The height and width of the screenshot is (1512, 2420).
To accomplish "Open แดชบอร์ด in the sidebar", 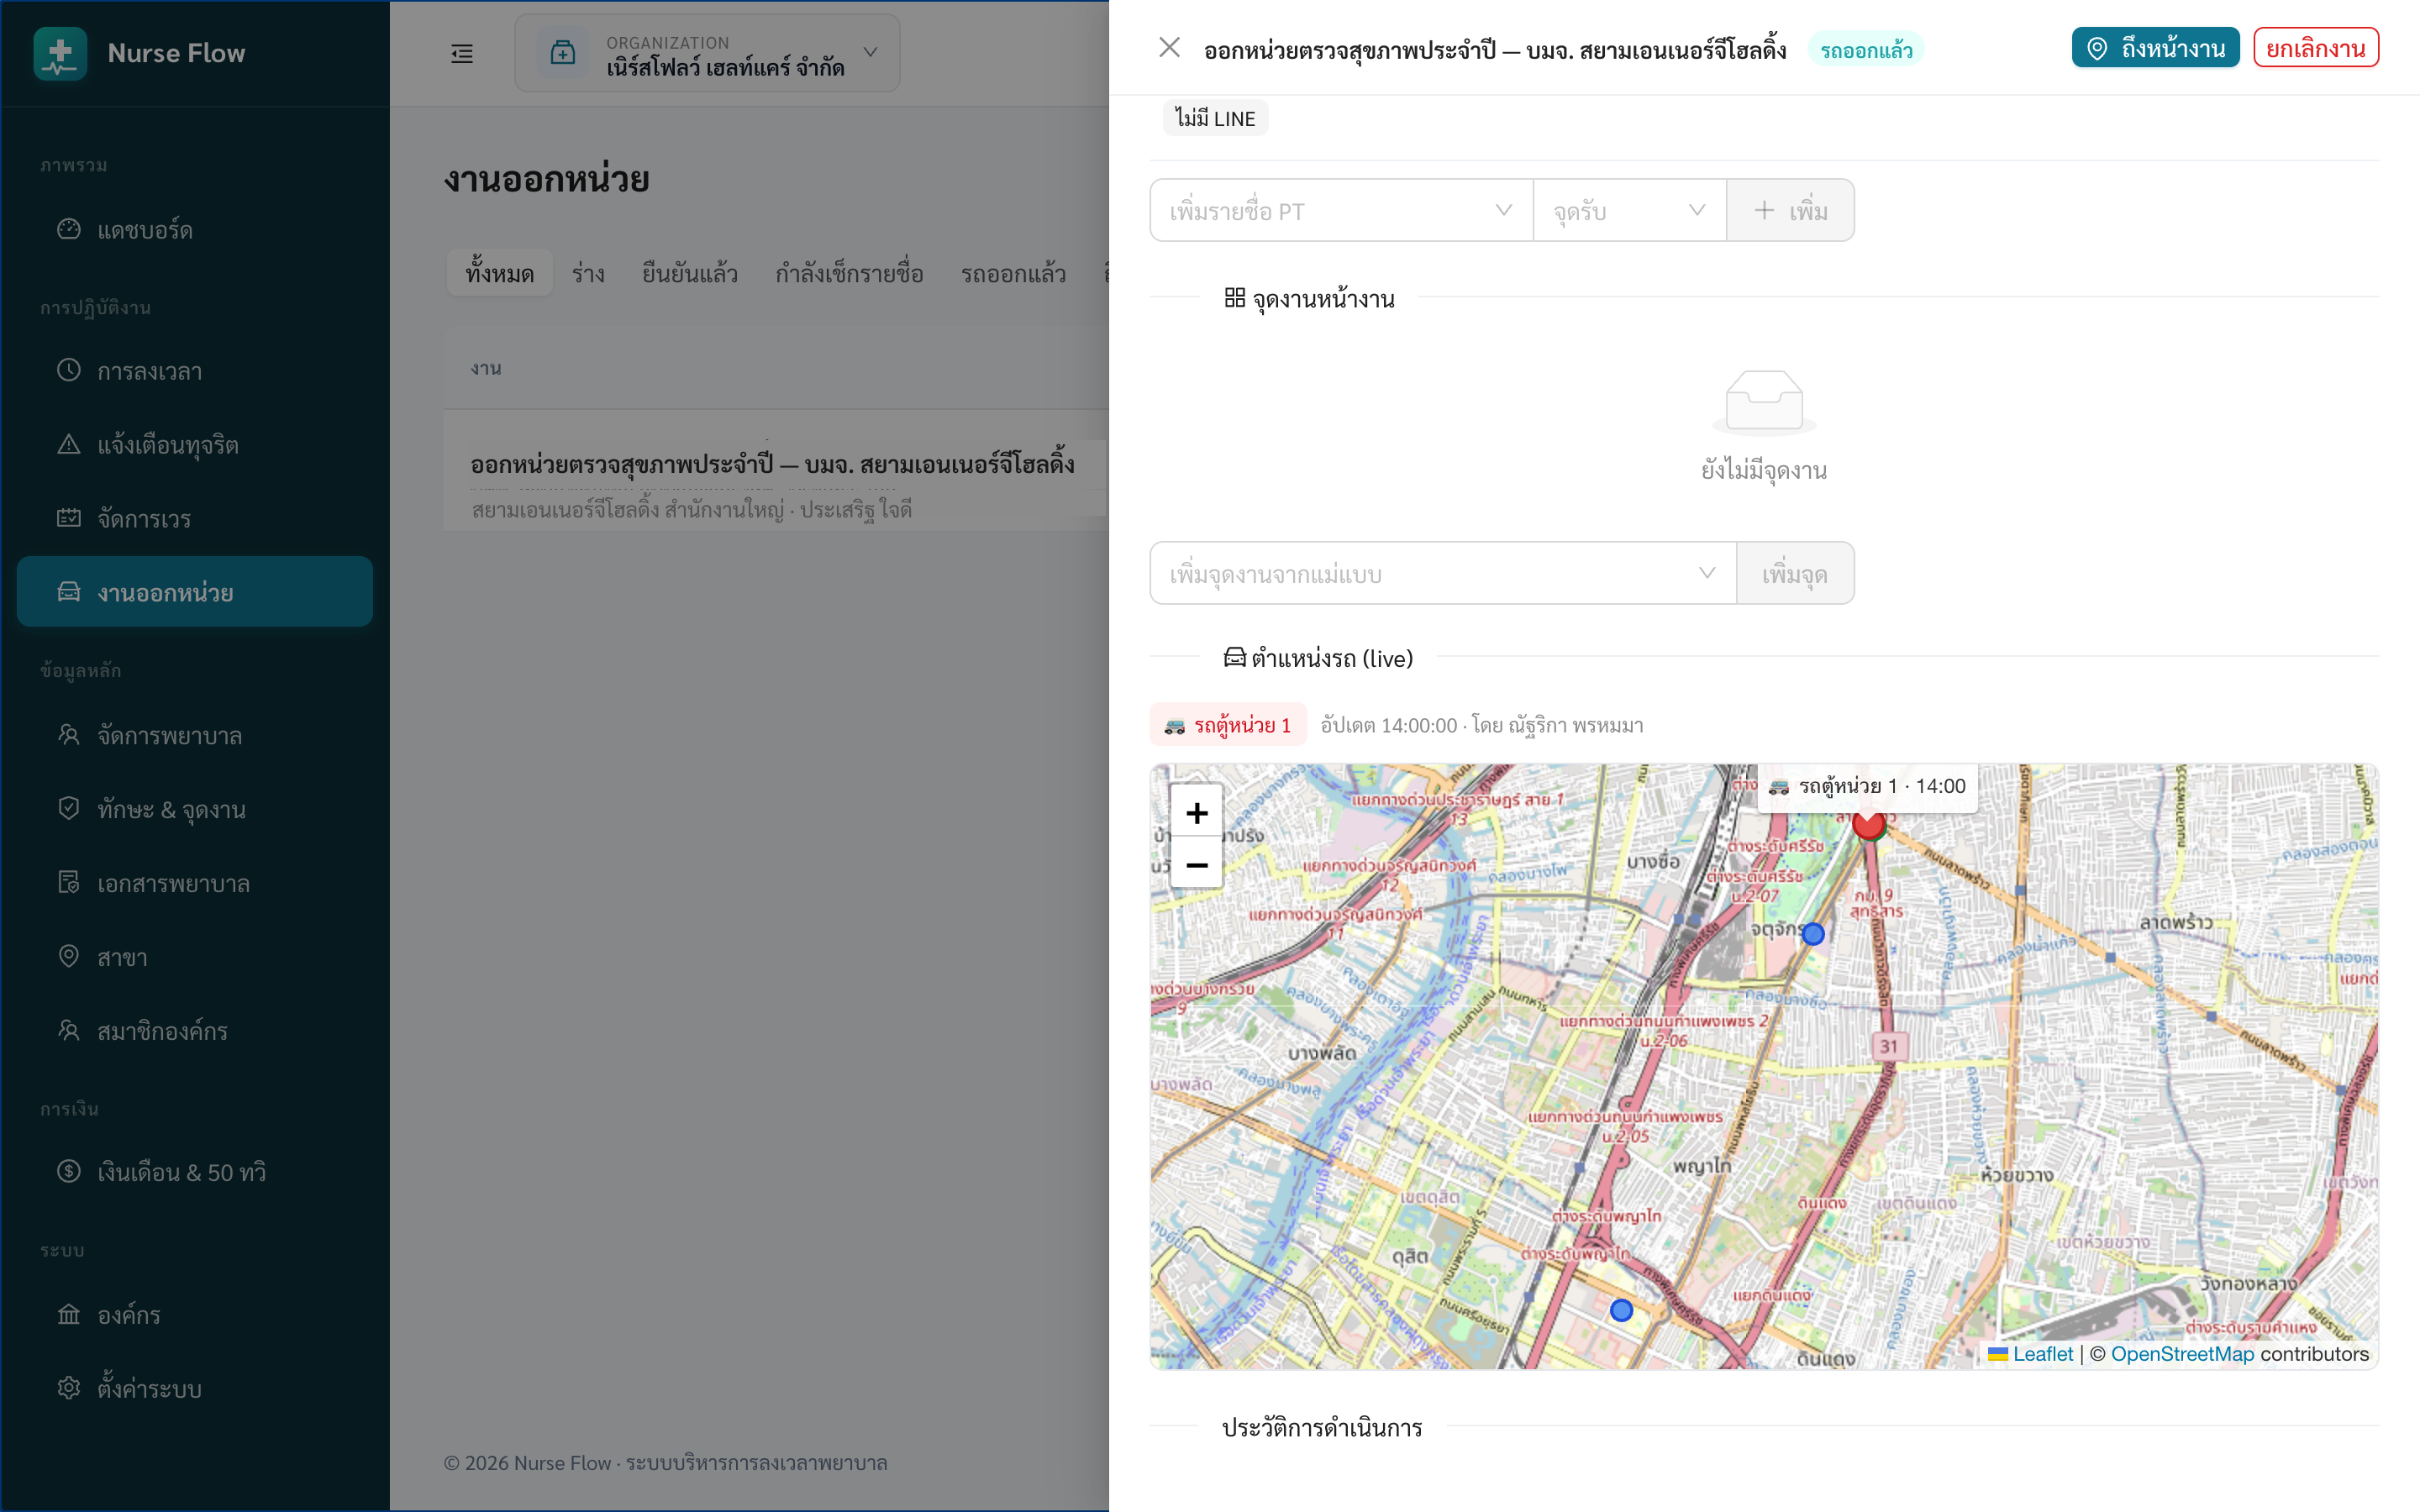I will coord(195,230).
